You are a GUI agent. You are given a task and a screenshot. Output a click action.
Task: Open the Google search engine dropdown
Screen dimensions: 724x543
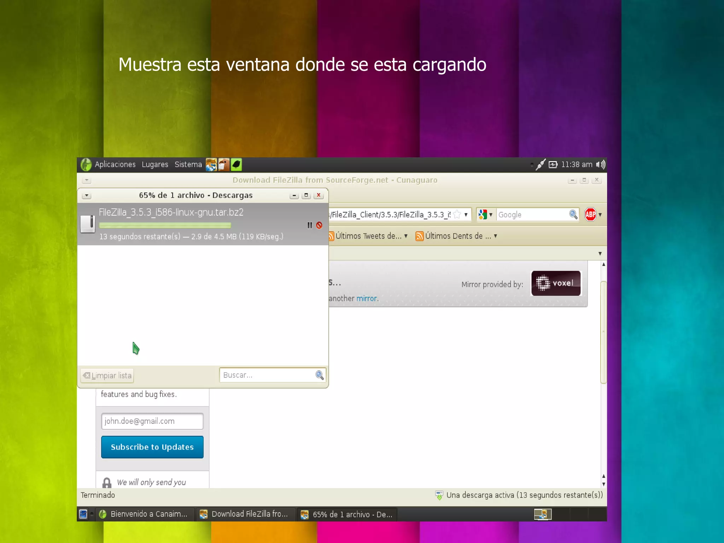486,215
